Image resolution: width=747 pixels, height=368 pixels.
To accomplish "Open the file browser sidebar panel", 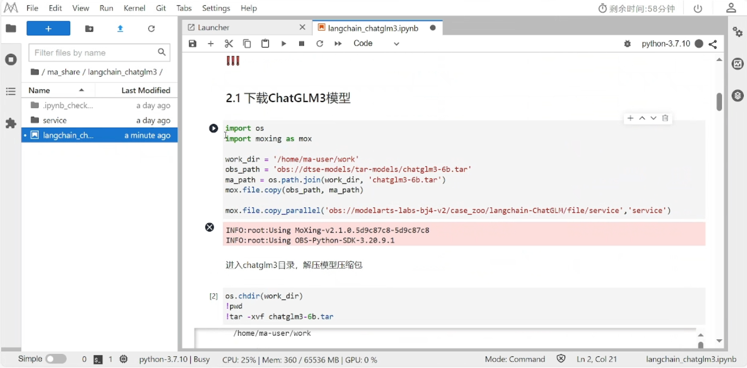I will (x=11, y=28).
